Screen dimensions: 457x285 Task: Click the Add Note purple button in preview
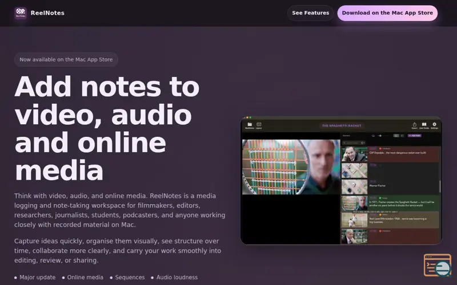(x=415, y=136)
